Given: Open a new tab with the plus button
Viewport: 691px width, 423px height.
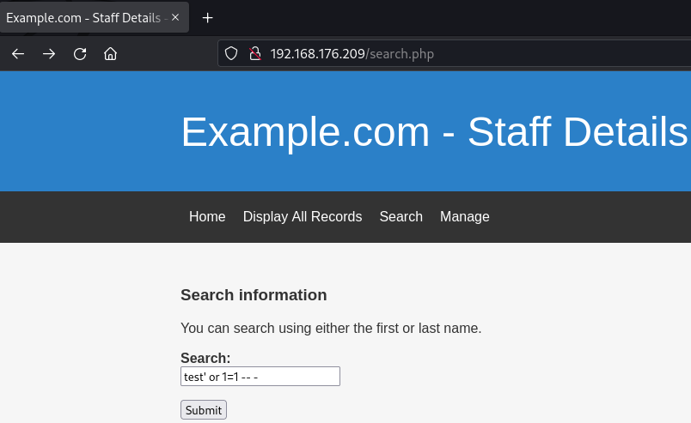Looking at the screenshot, I should click(x=207, y=18).
